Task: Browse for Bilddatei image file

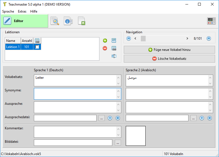Action: tap(118, 143)
